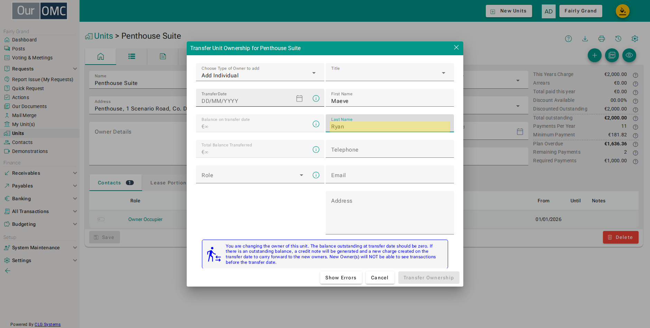Switch to the list view tab icon

pos(132,56)
